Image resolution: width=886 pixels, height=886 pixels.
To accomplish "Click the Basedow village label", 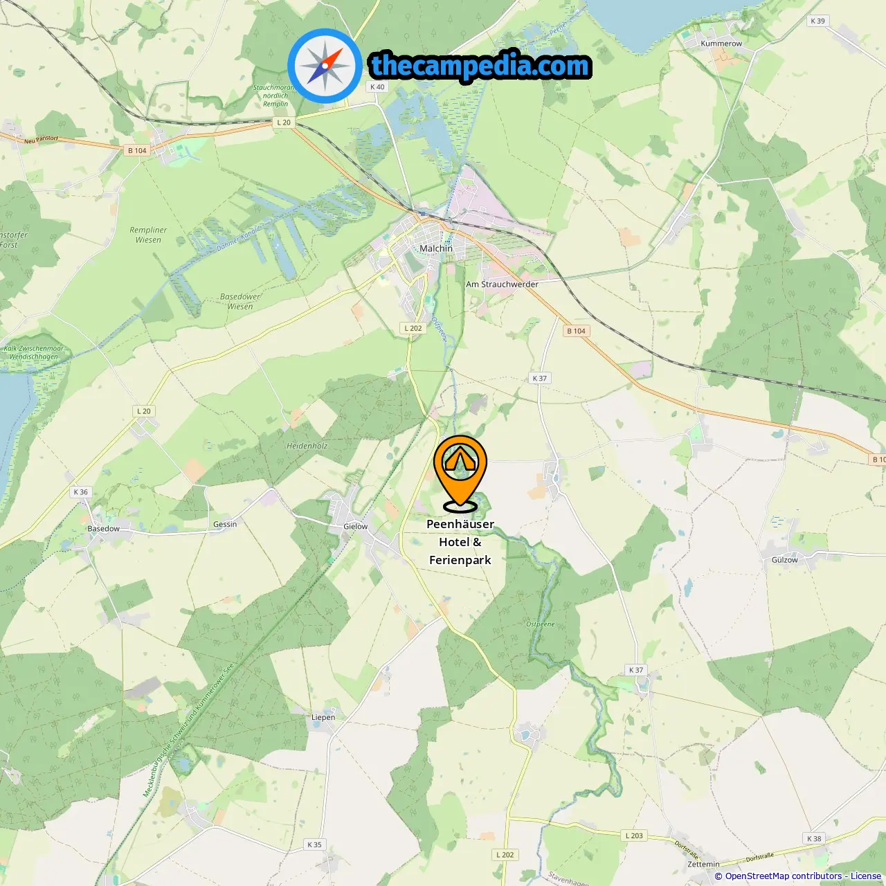I will click(x=104, y=529).
